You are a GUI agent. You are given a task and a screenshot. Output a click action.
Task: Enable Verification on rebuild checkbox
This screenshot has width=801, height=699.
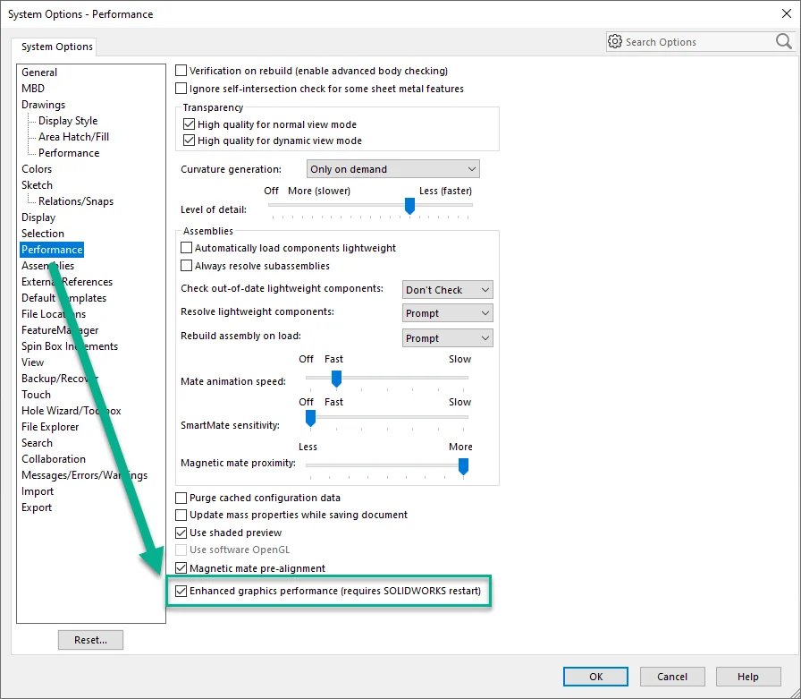coord(181,70)
